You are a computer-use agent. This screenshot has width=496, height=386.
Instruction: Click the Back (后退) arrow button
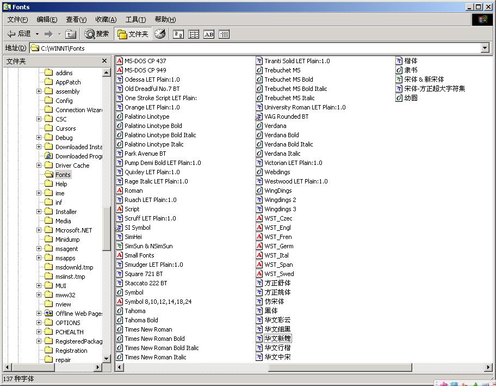coord(19,34)
